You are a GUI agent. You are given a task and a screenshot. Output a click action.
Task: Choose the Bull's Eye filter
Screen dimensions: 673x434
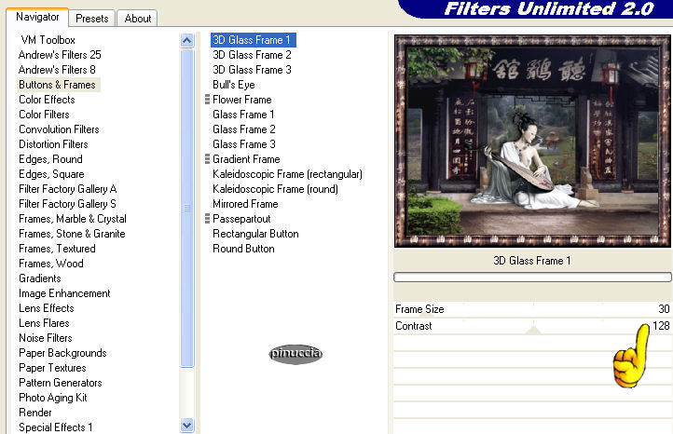[234, 85]
